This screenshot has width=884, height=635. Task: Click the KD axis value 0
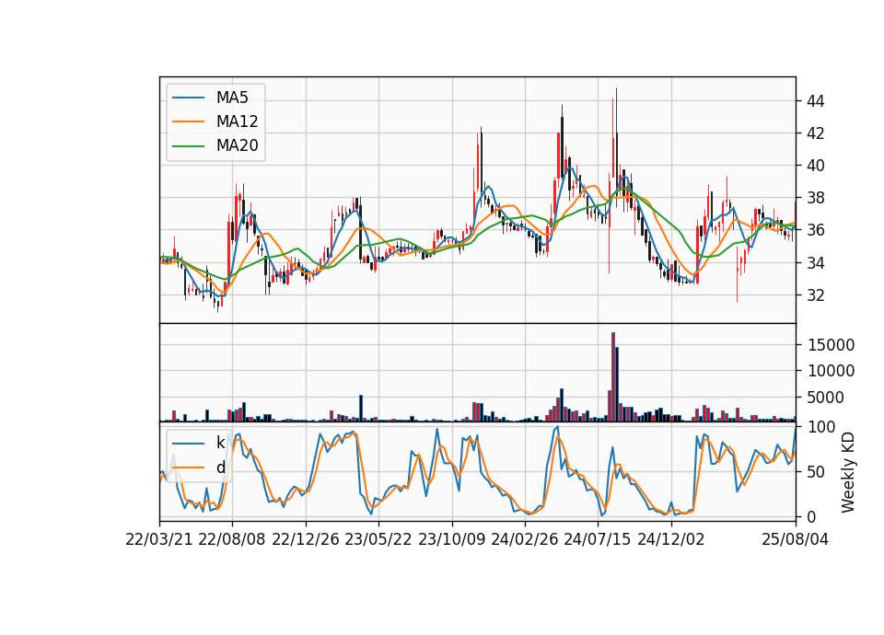(x=811, y=516)
